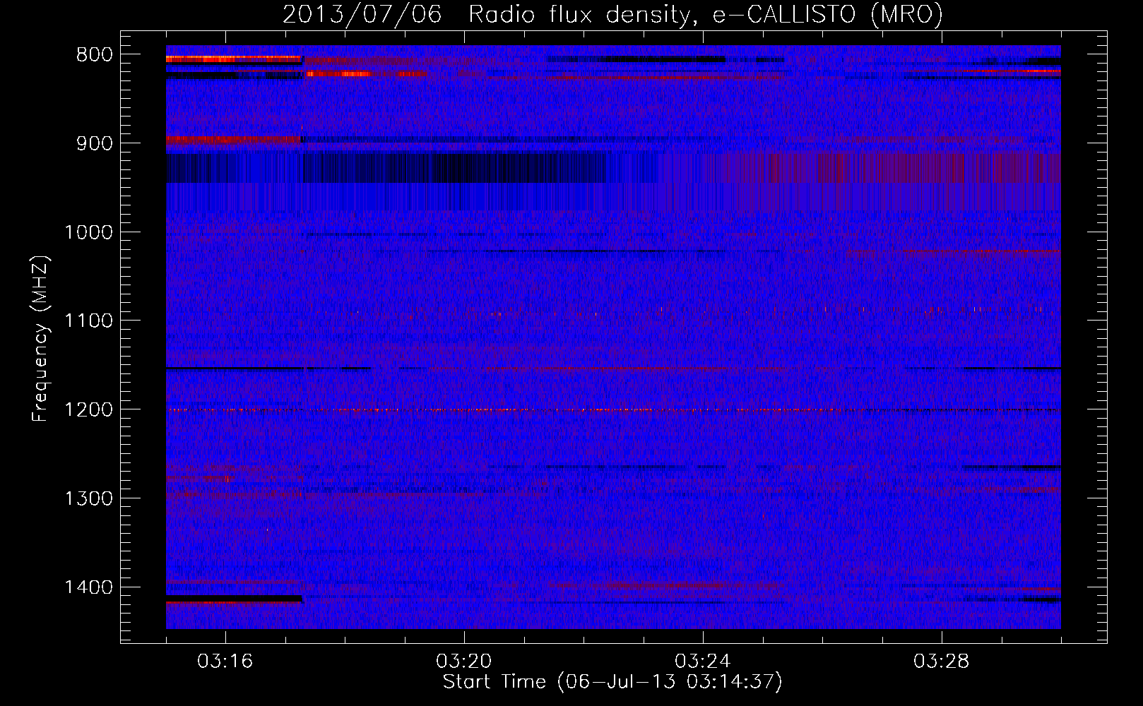
Task: Click the 900 frequency tick label
Action: [x=95, y=143]
